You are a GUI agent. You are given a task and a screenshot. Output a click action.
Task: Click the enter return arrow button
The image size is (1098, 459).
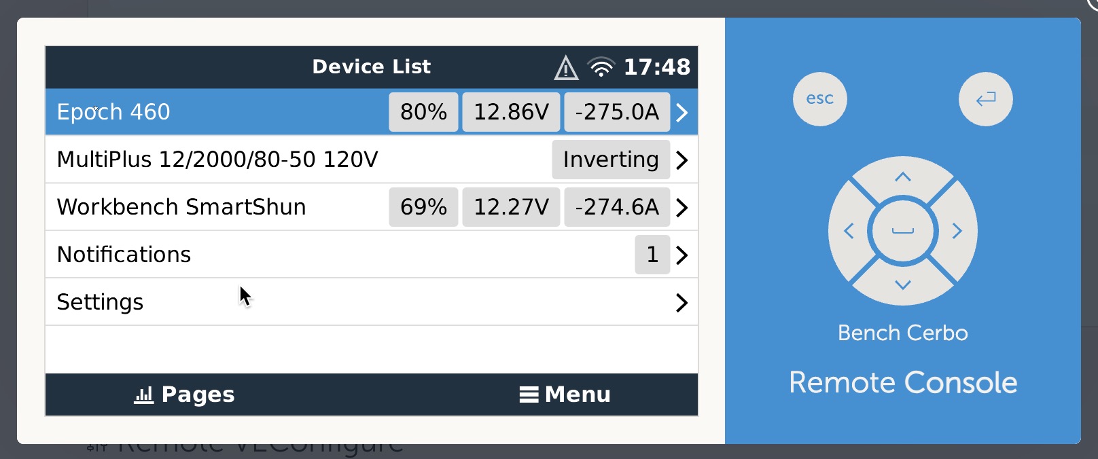pos(985,99)
